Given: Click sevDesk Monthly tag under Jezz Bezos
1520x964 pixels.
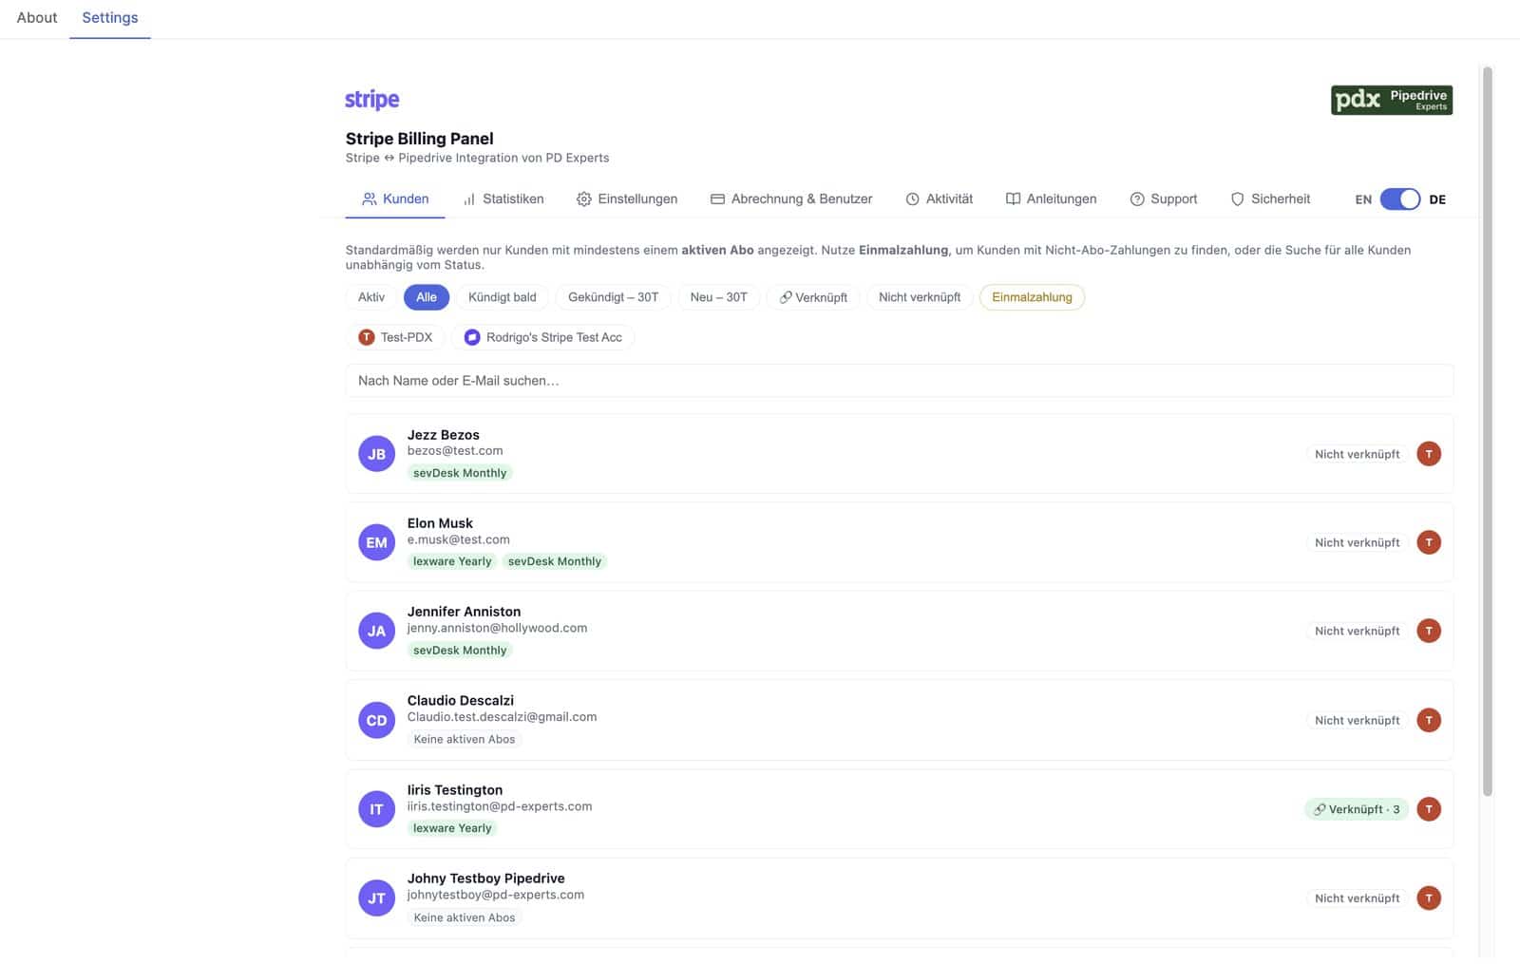Looking at the screenshot, I should point(460,473).
